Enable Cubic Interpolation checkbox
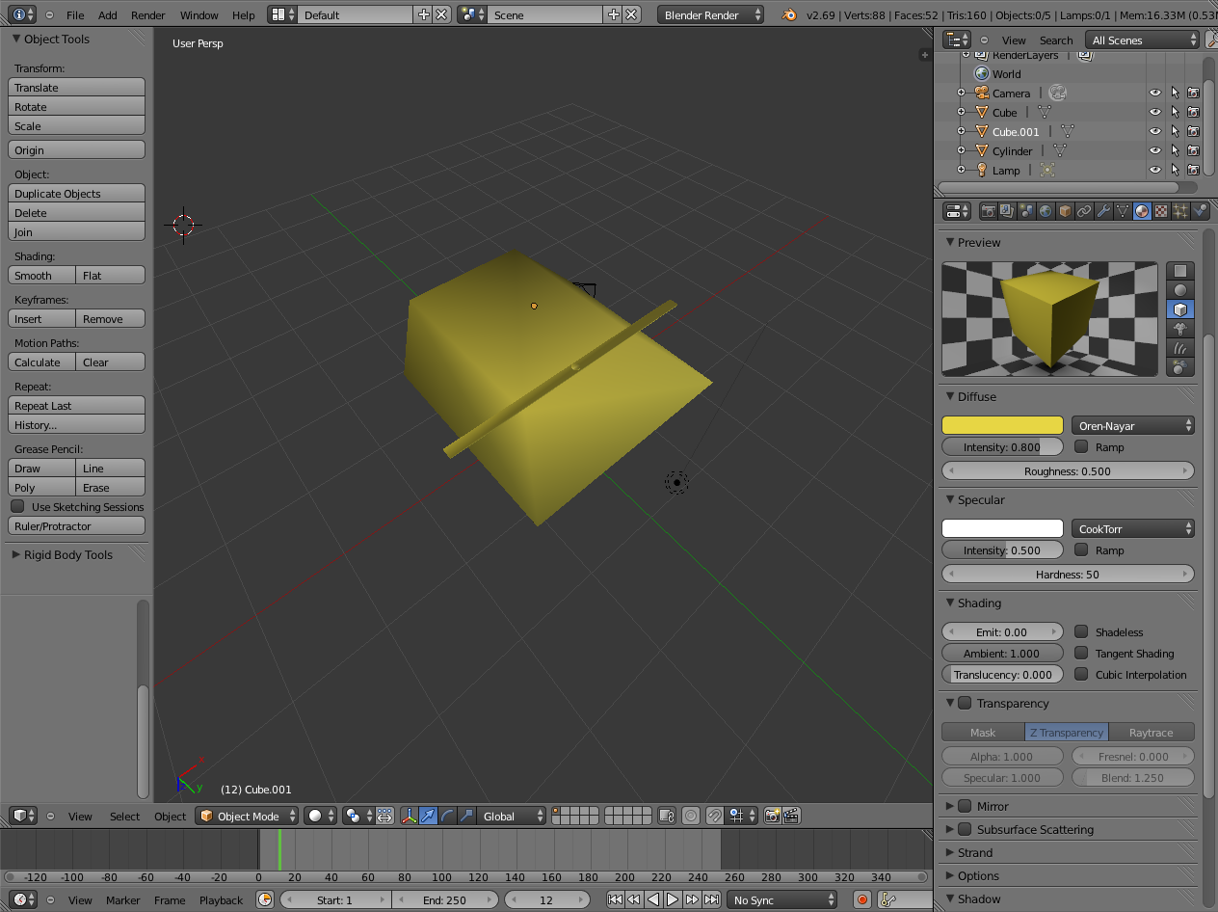The width and height of the screenshot is (1218, 912). click(x=1081, y=674)
